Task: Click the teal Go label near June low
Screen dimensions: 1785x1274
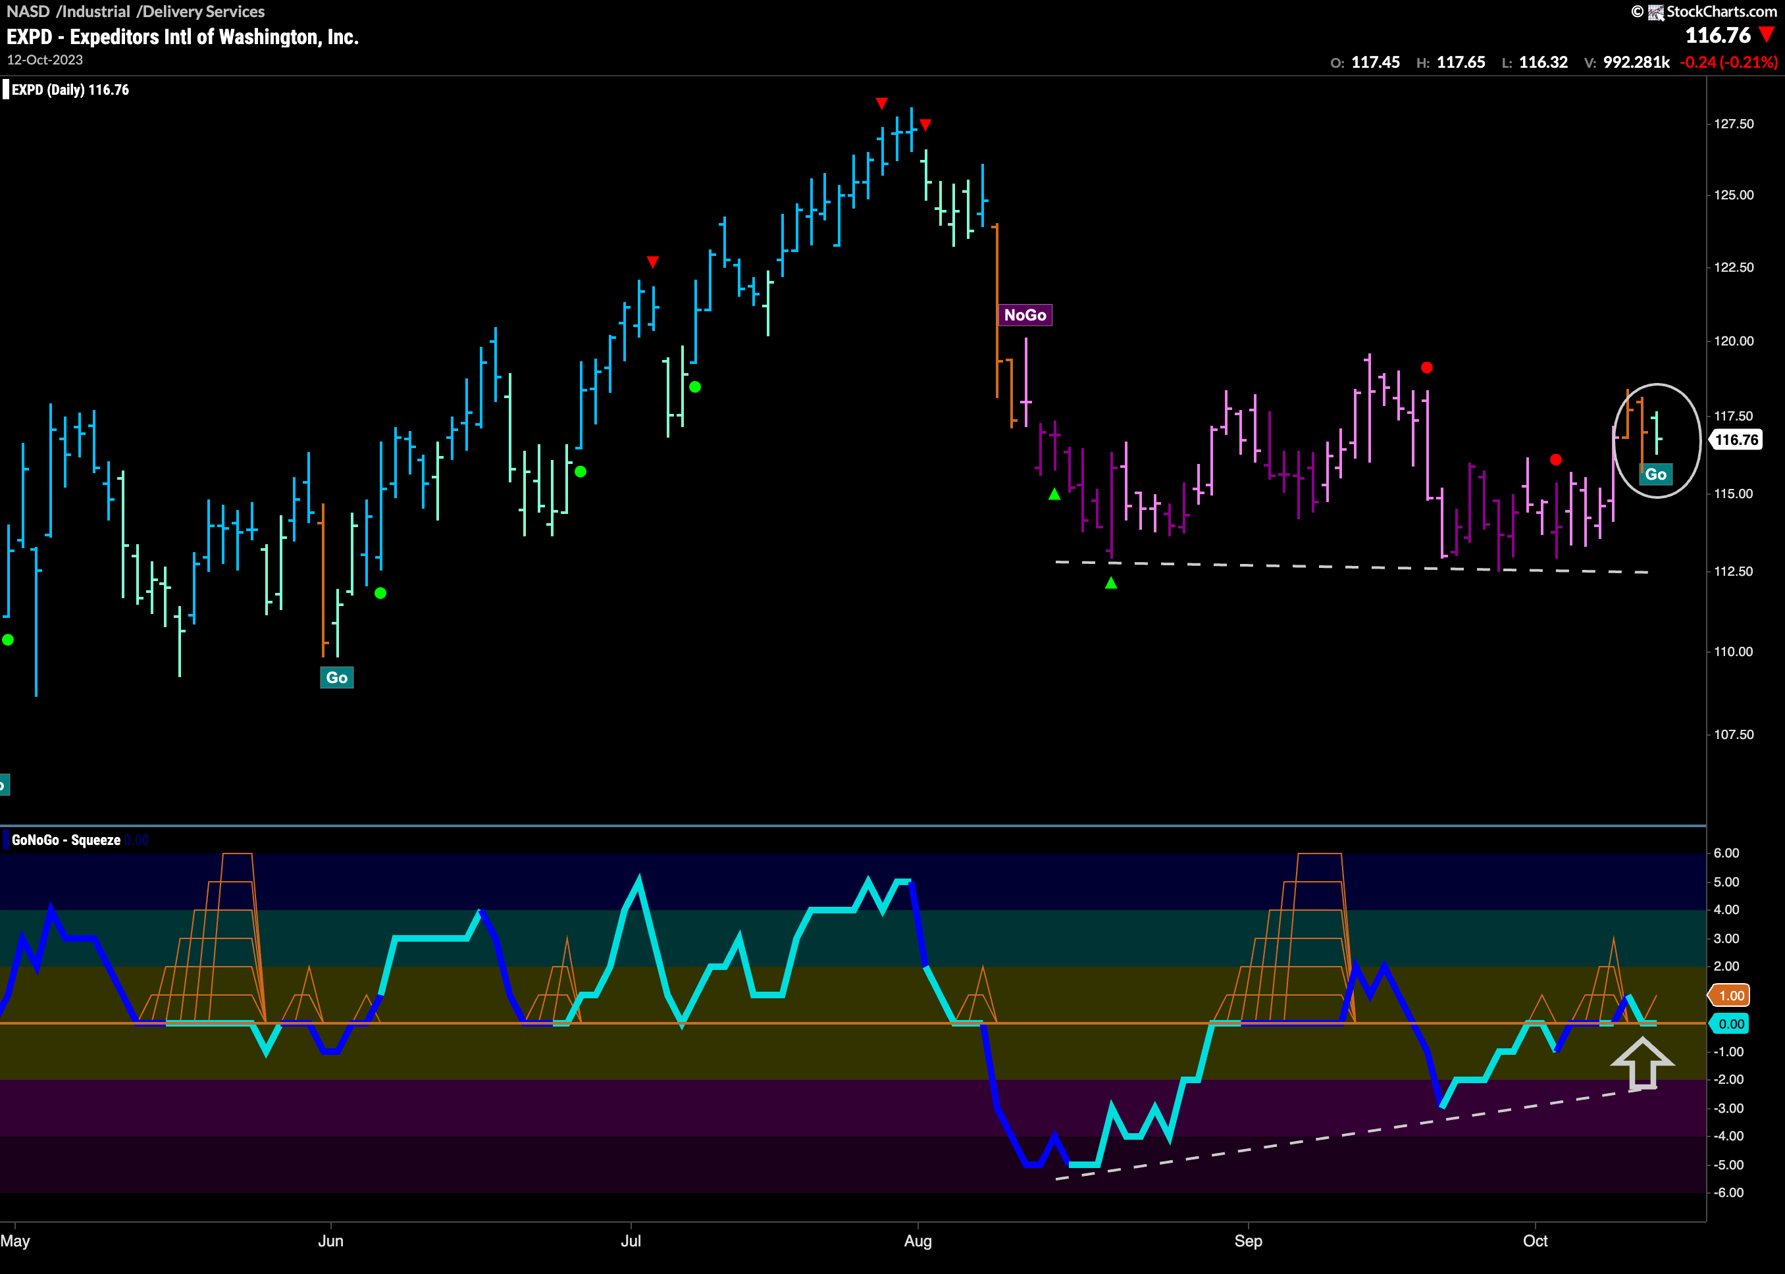Action: click(336, 678)
